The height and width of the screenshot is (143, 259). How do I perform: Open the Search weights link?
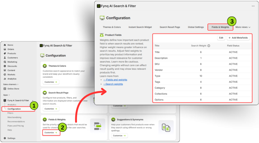113,84
